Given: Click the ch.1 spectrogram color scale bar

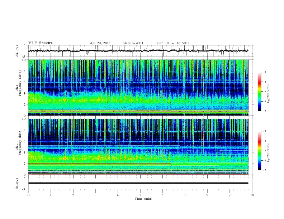Looking at the screenshot, I should click(x=259, y=92).
